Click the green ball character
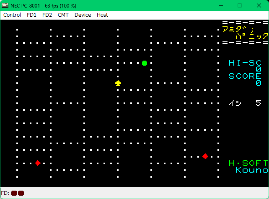This screenshot has height=199, width=269. point(145,63)
